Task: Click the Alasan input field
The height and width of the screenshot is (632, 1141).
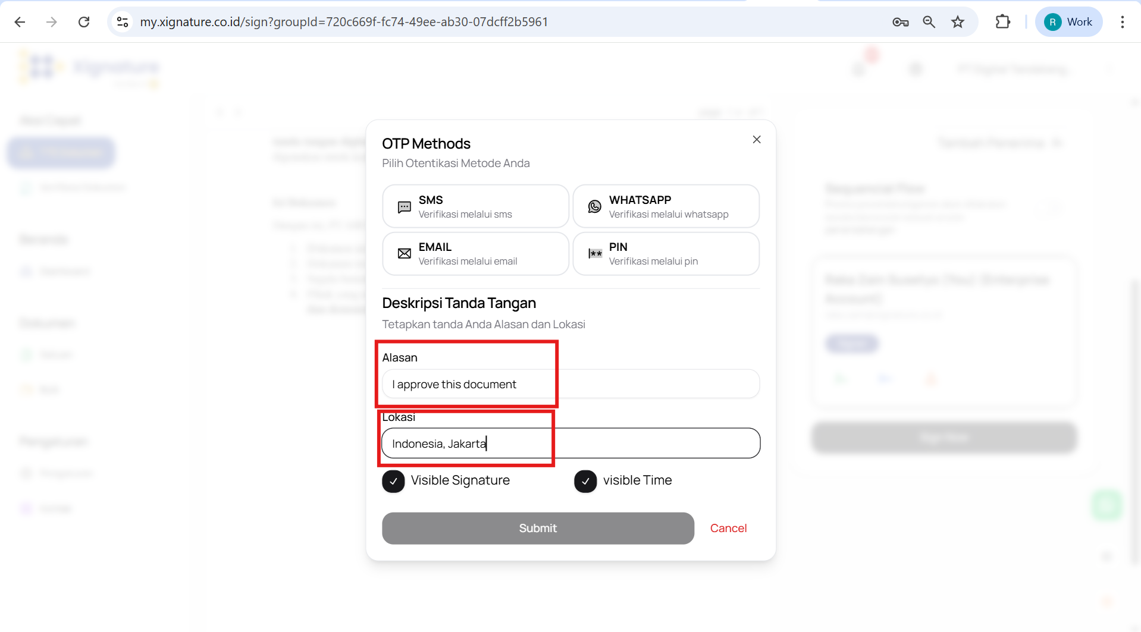Action: [570, 384]
